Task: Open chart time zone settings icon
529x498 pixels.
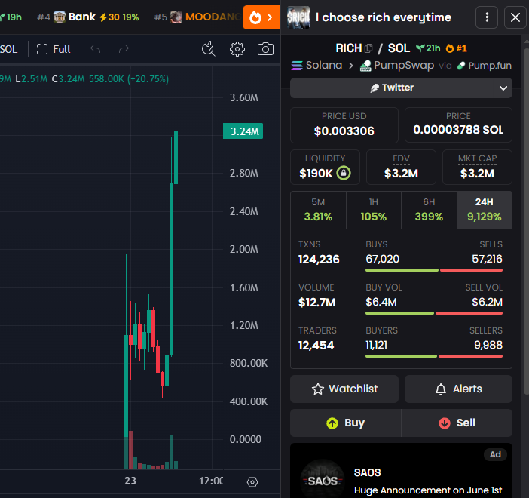Action: pyautogui.click(x=252, y=482)
